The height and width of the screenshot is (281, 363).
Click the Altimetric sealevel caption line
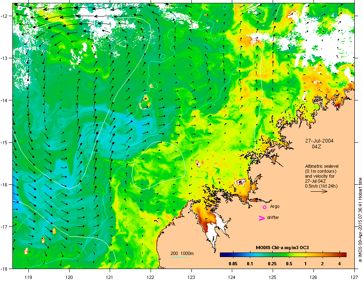(322, 166)
